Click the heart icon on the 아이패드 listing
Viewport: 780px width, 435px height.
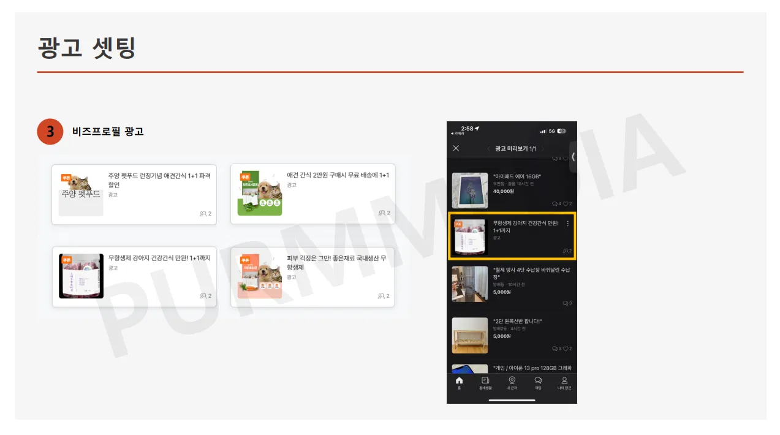coord(566,204)
